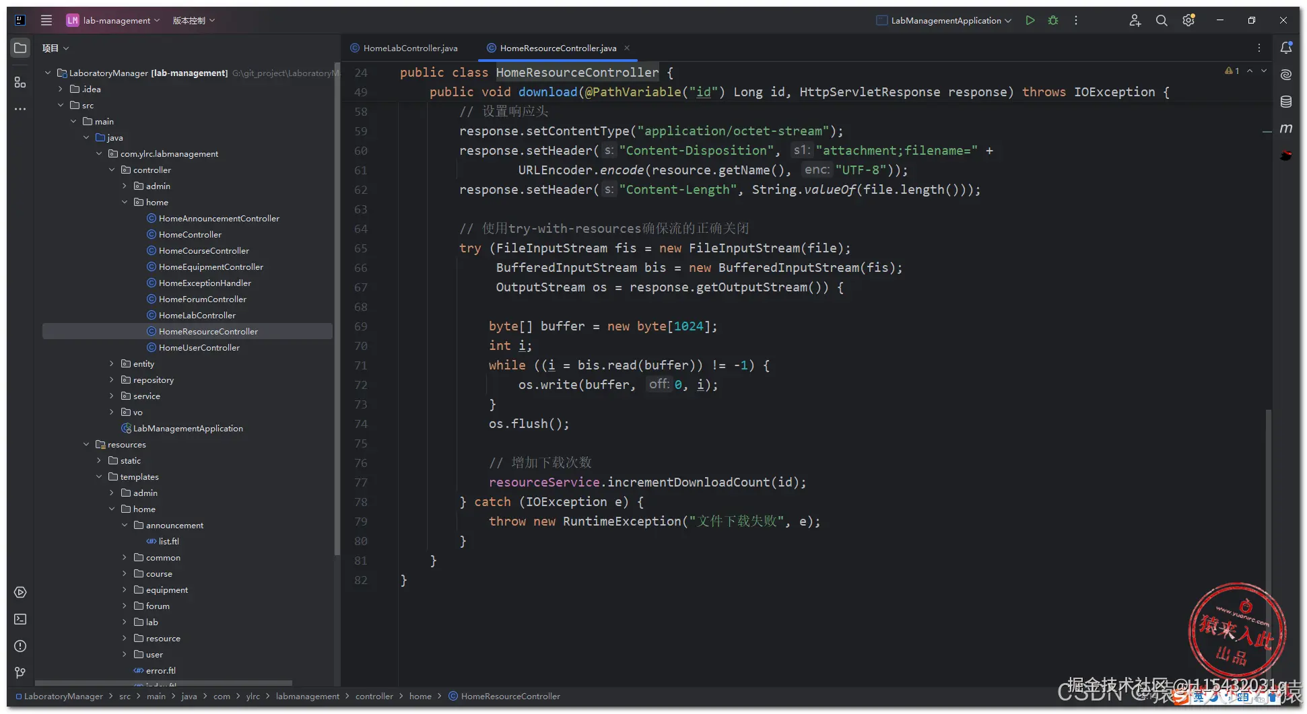Open the 版本控制 version control dropdown
1307x714 pixels.
[x=194, y=20]
